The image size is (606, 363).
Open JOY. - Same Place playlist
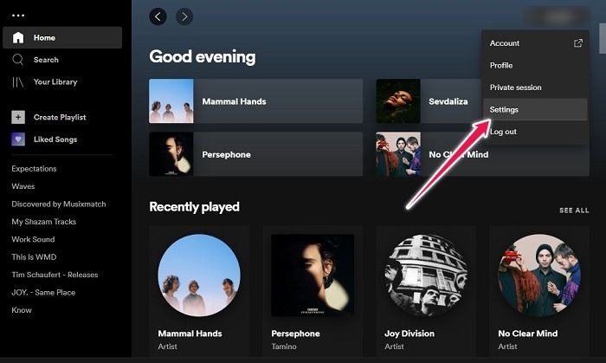(43, 293)
